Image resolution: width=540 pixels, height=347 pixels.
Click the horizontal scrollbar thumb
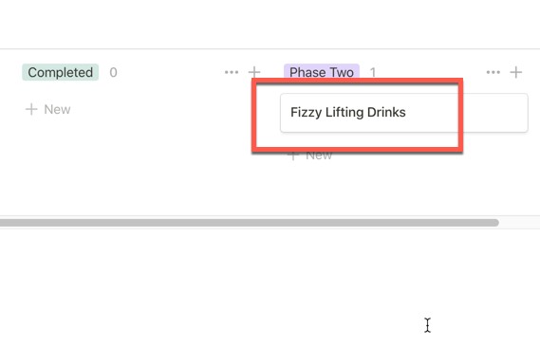[250, 223]
